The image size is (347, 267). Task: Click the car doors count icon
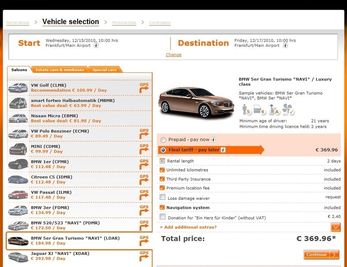259,109
